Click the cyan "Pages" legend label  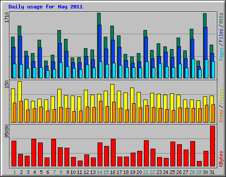[221, 54]
